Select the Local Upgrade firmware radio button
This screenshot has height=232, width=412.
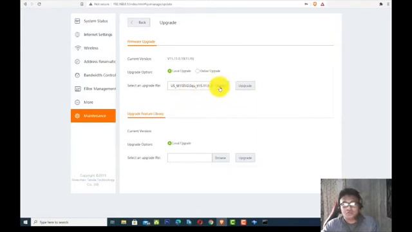pyautogui.click(x=169, y=71)
